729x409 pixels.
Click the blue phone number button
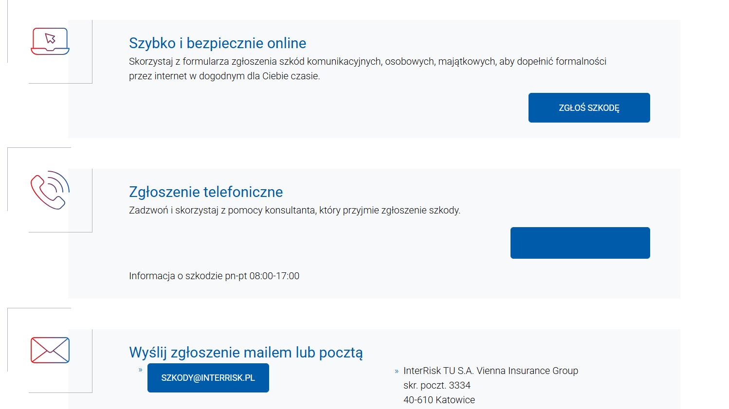pyautogui.click(x=580, y=242)
